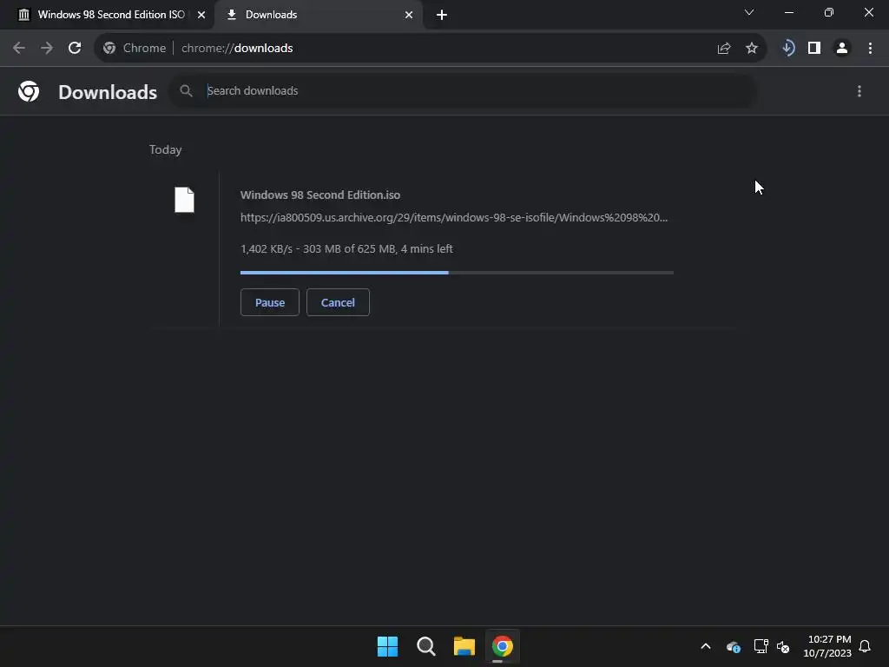Open File Explorer from the taskbar

coord(464,646)
